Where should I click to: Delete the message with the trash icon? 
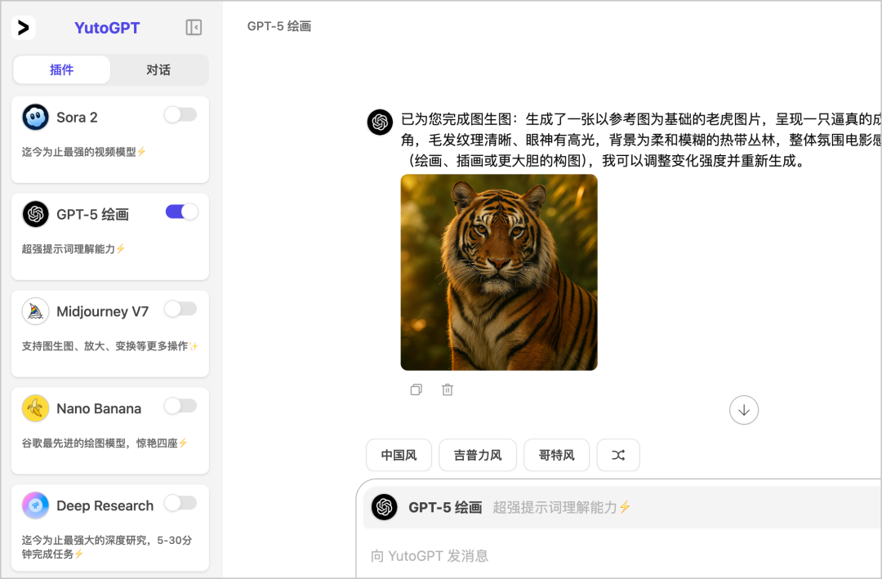pyautogui.click(x=448, y=390)
